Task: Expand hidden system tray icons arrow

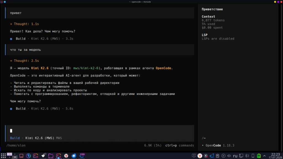Action: pos(264,156)
